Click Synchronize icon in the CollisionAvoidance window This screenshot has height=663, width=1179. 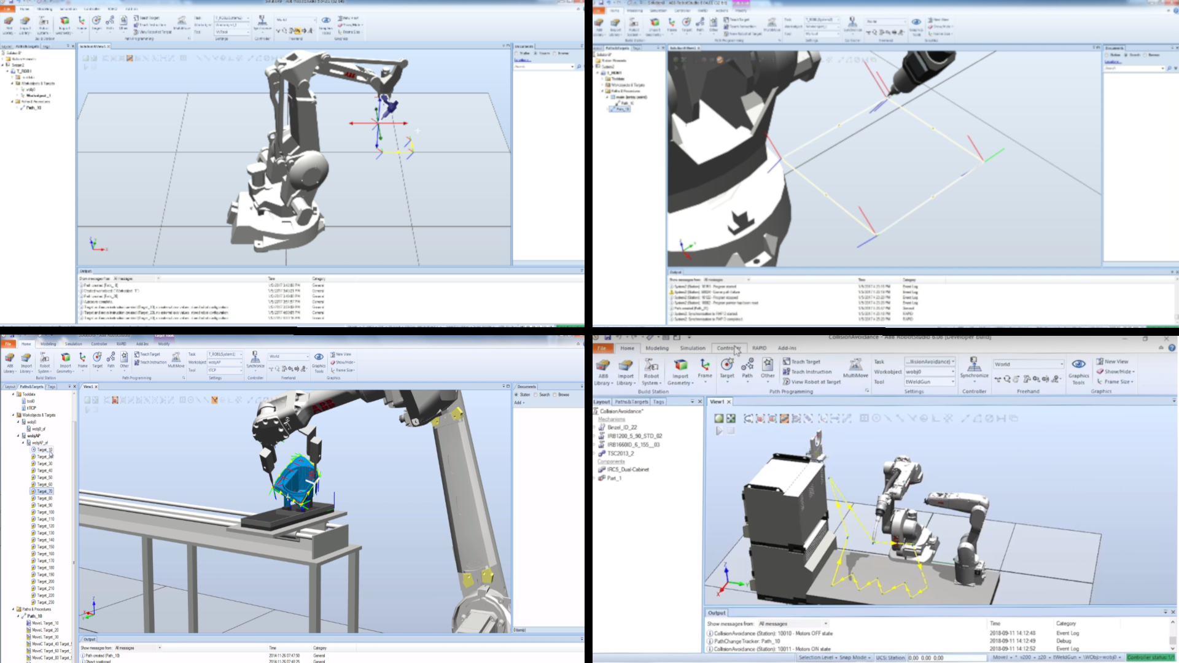point(974,365)
